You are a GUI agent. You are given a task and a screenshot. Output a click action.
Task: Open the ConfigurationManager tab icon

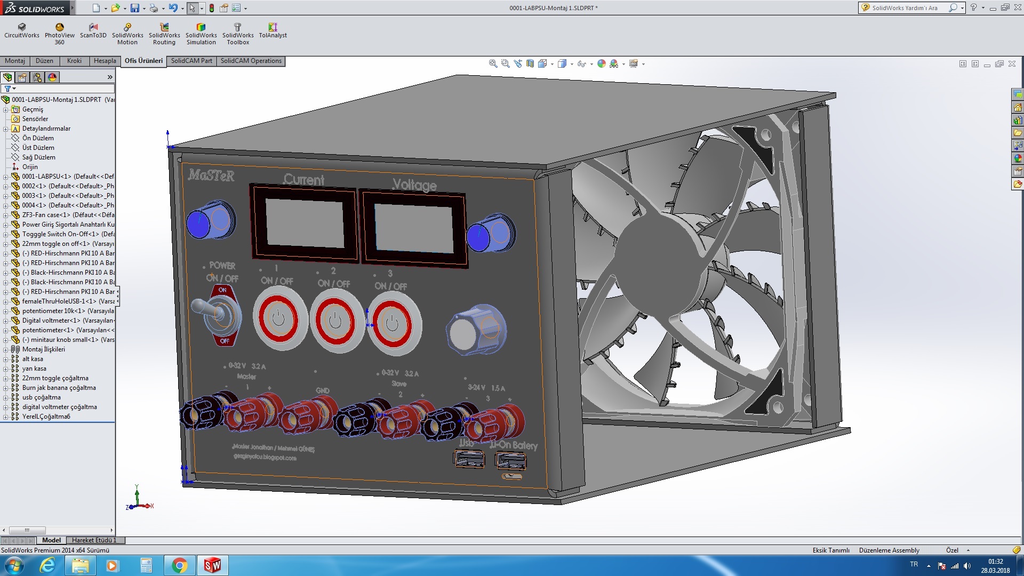[x=37, y=77]
